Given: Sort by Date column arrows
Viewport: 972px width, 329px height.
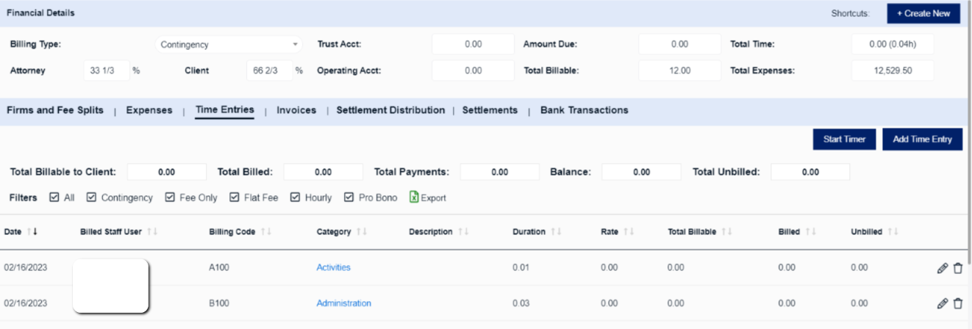Looking at the screenshot, I should [x=32, y=232].
